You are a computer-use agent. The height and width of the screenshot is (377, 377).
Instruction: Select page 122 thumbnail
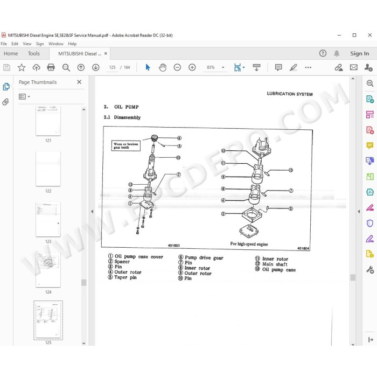tap(48, 169)
